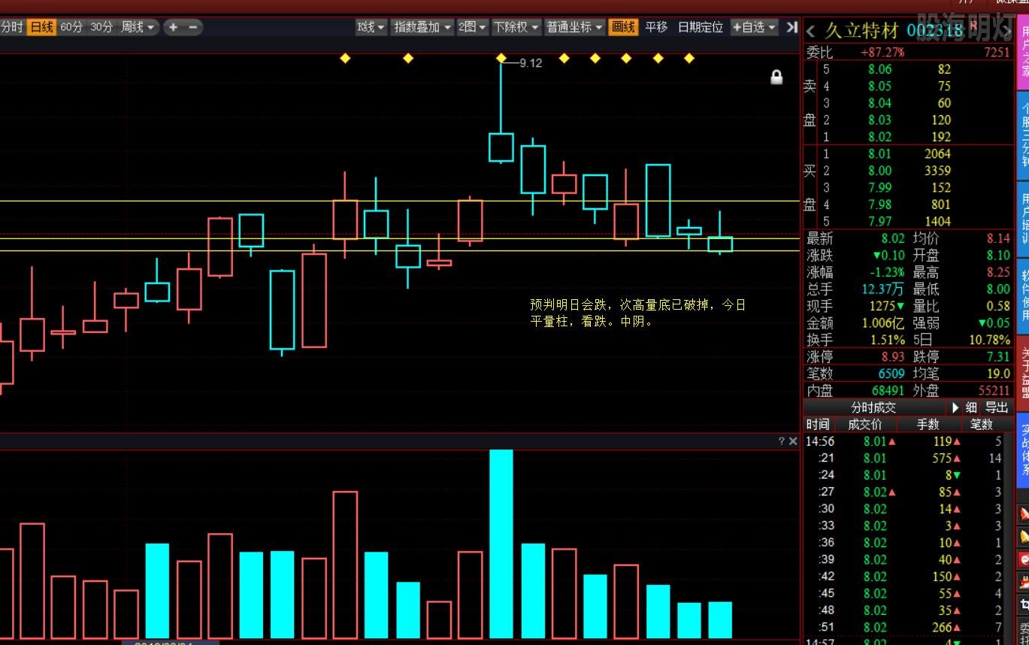Click the 分时成交 panel header
The image size is (1029, 645).
(x=873, y=407)
